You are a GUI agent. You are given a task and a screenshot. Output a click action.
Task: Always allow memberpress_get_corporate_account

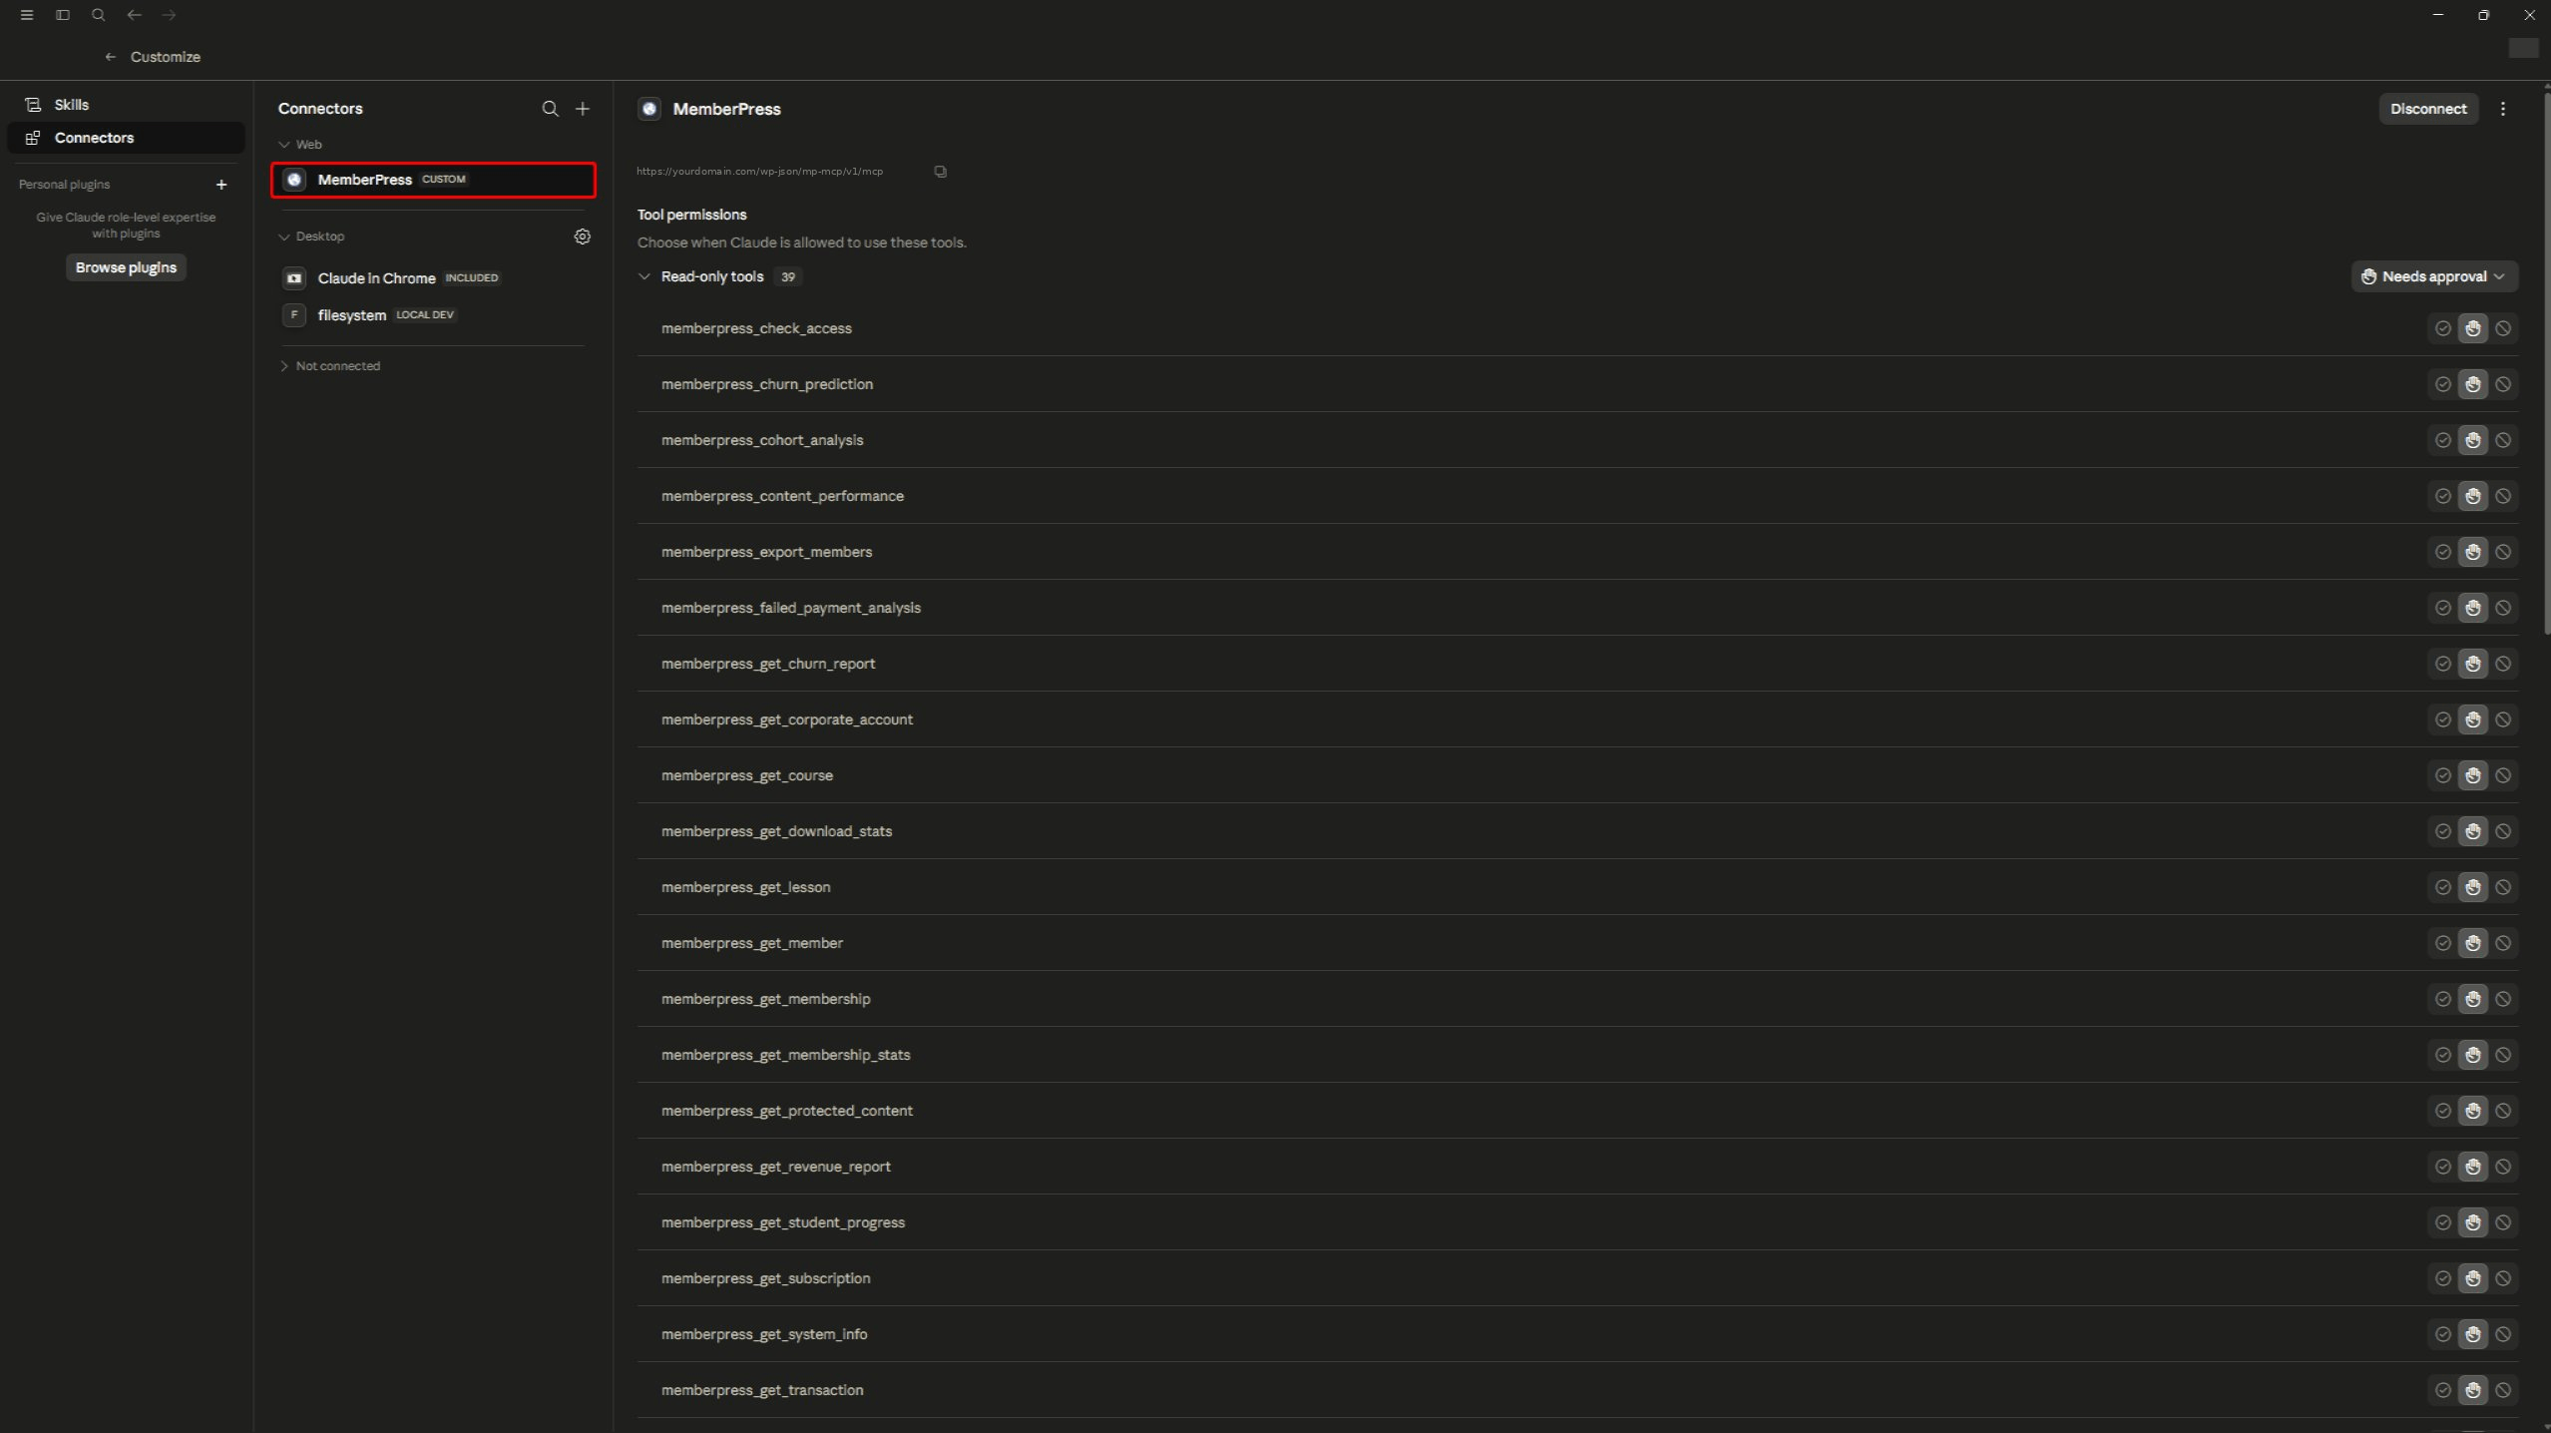2442,719
